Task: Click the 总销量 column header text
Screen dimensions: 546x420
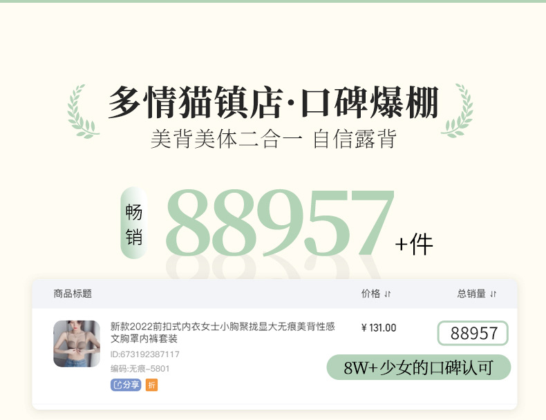Action: click(x=471, y=294)
